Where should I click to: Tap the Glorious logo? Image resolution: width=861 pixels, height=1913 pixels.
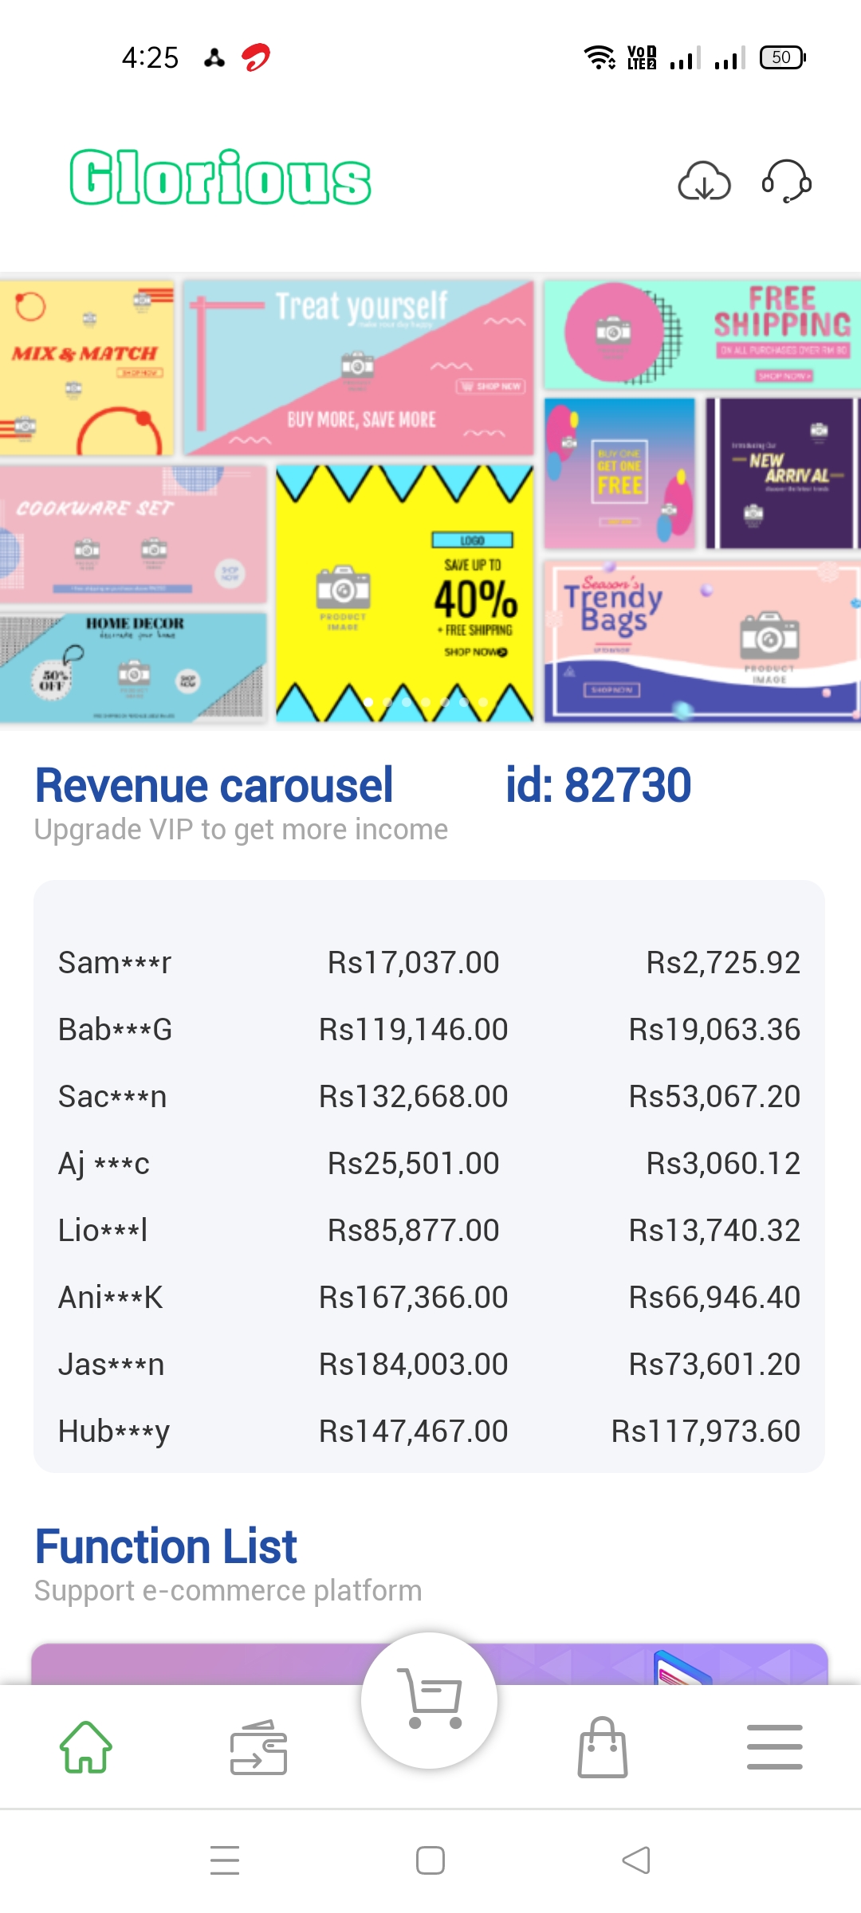[220, 178]
